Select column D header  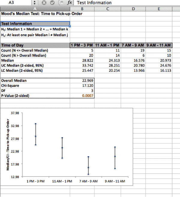click(x=133, y=9)
